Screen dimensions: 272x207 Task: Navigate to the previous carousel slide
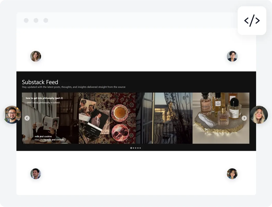pyautogui.click(x=27, y=118)
